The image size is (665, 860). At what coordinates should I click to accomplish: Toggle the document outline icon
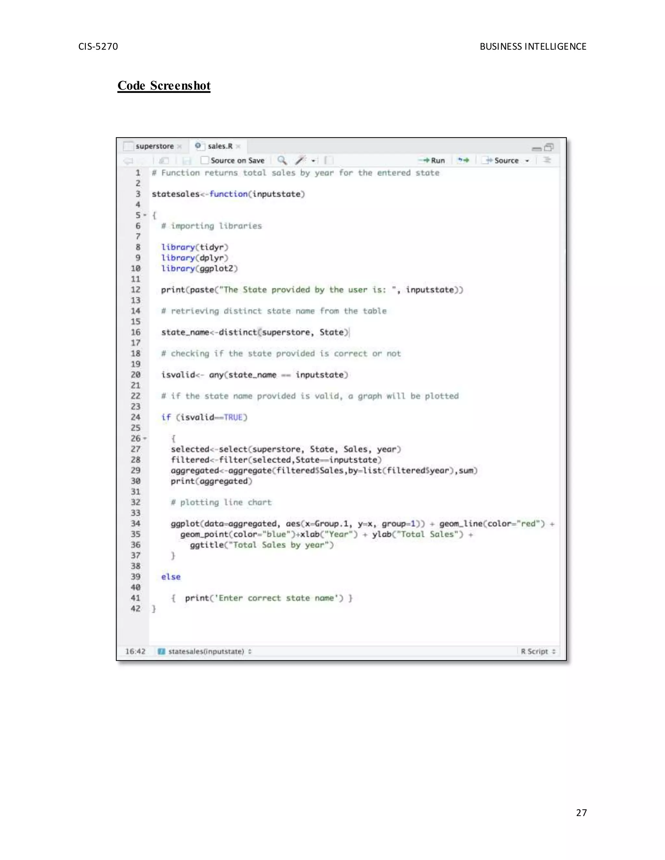[547, 160]
